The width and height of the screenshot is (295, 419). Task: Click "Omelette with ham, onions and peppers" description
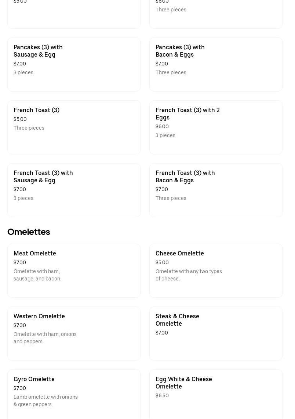point(45,338)
